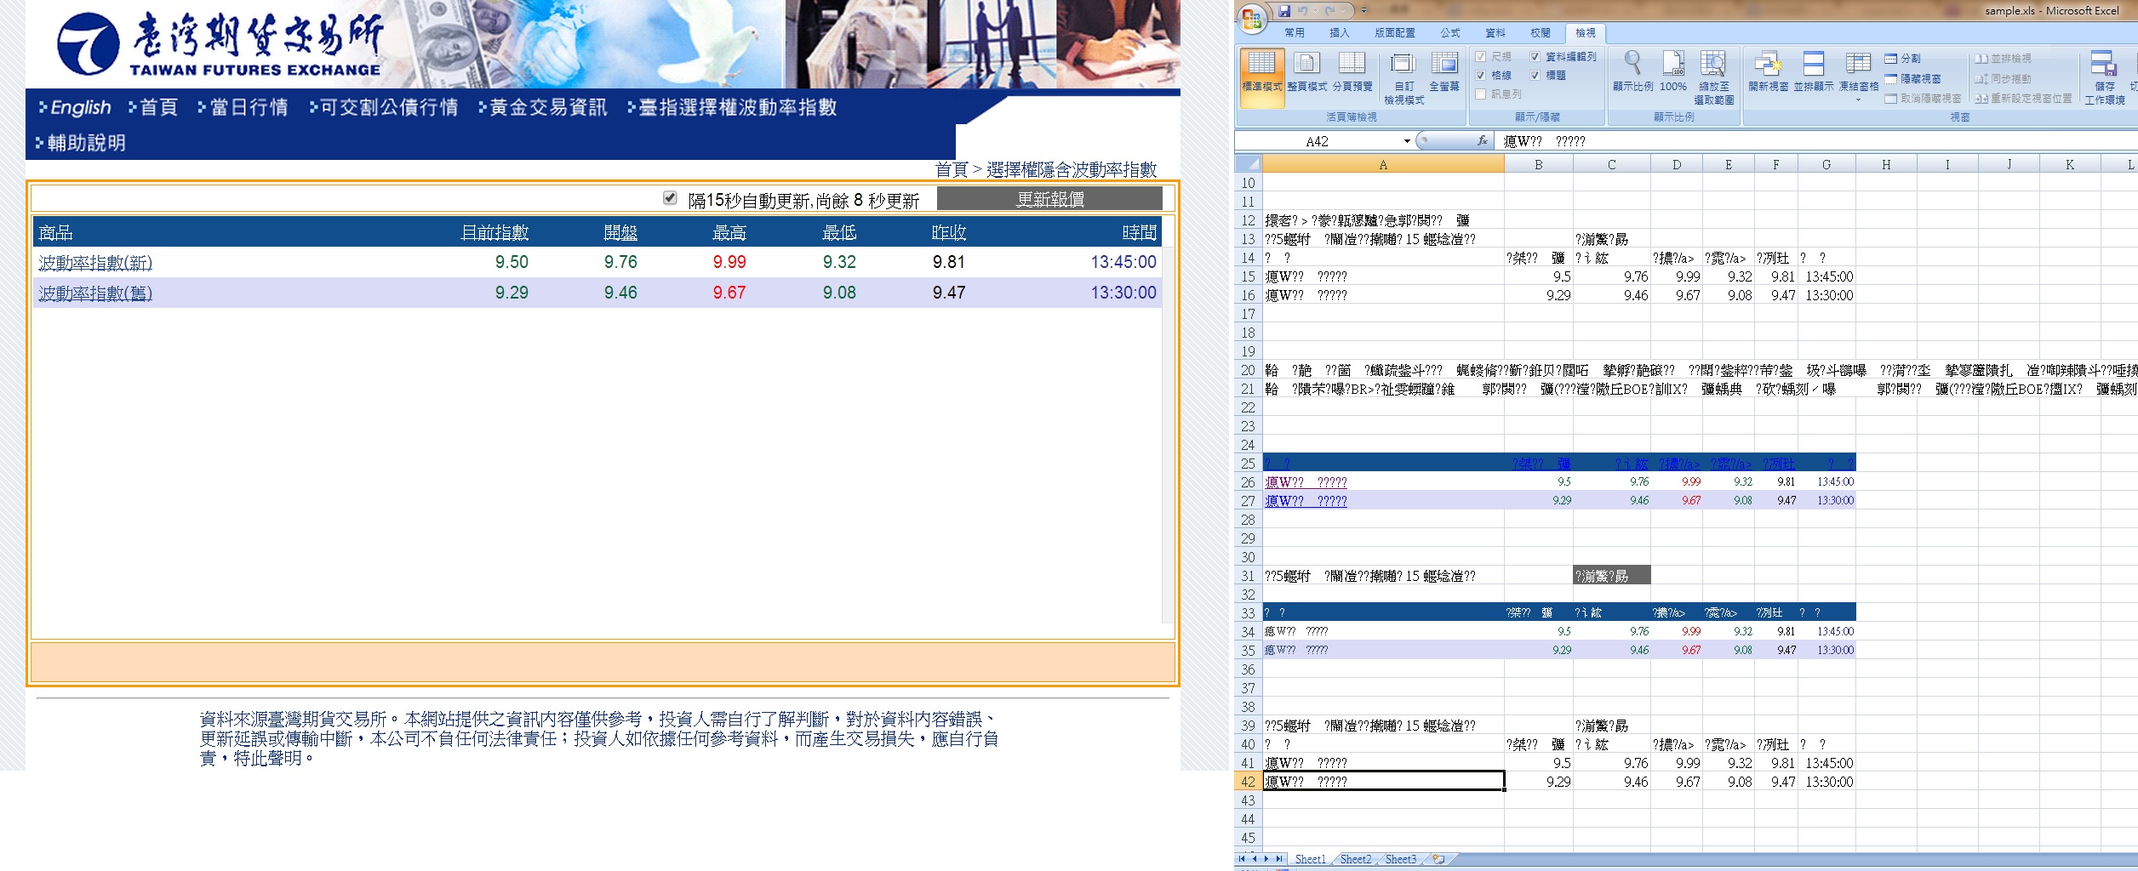Screen dimensions: 2138x871
Task: Click the 更新報價 refresh quotes button
Action: click(x=1049, y=199)
